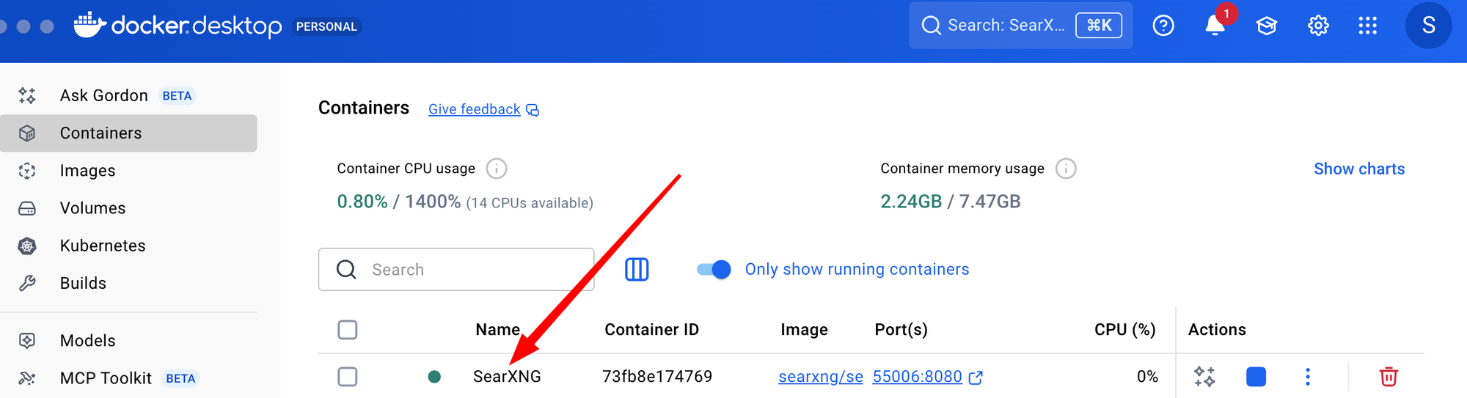Open the Learning Center graduation cap icon
The height and width of the screenshot is (398, 1467).
(1267, 26)
